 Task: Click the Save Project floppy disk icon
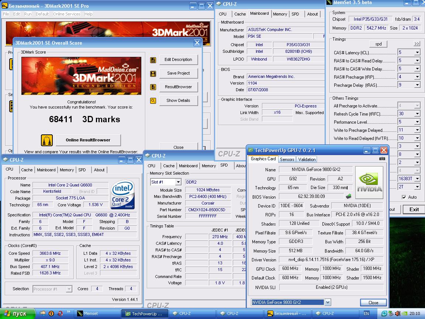pyautogui.click(x=153, y=73)
